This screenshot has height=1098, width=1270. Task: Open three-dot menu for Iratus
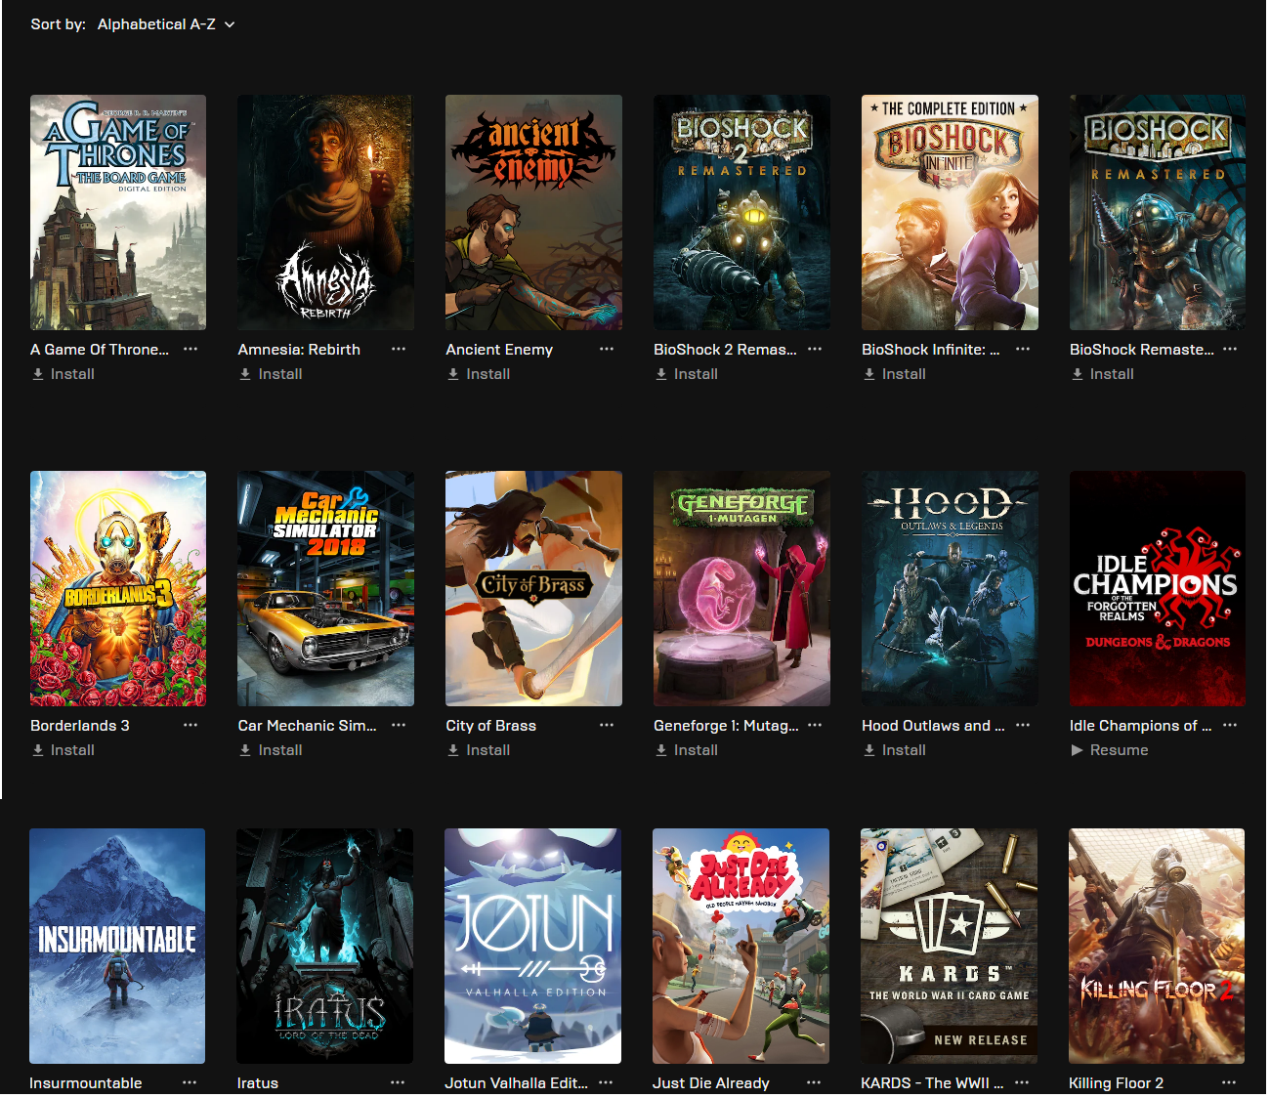(x=398, y=1082)
